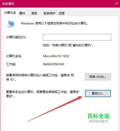Click the 计算机描述(D): label
This screenshot has width=120, height=131.
16,37
